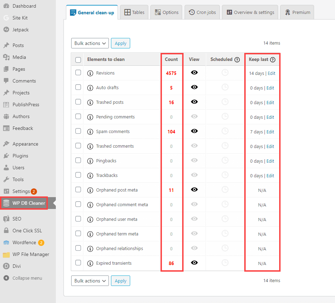
Task: Click the info icon beside Expired transients
Action: [90, 263]
